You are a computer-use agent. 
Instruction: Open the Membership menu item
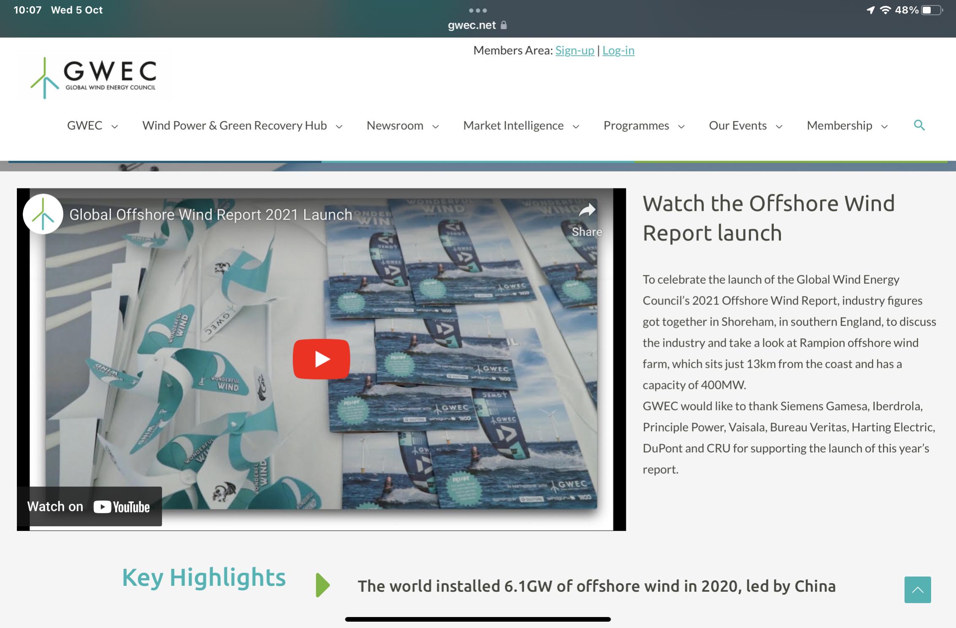(840, 125)
